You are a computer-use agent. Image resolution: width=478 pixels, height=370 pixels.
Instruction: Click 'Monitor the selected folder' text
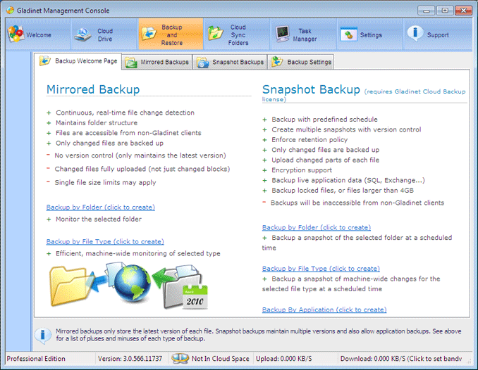point(99,219)
